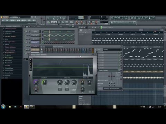Viewport: 166px width, 124px height.
Task: Open the OPTIONS menu
Action: (24, 20)
